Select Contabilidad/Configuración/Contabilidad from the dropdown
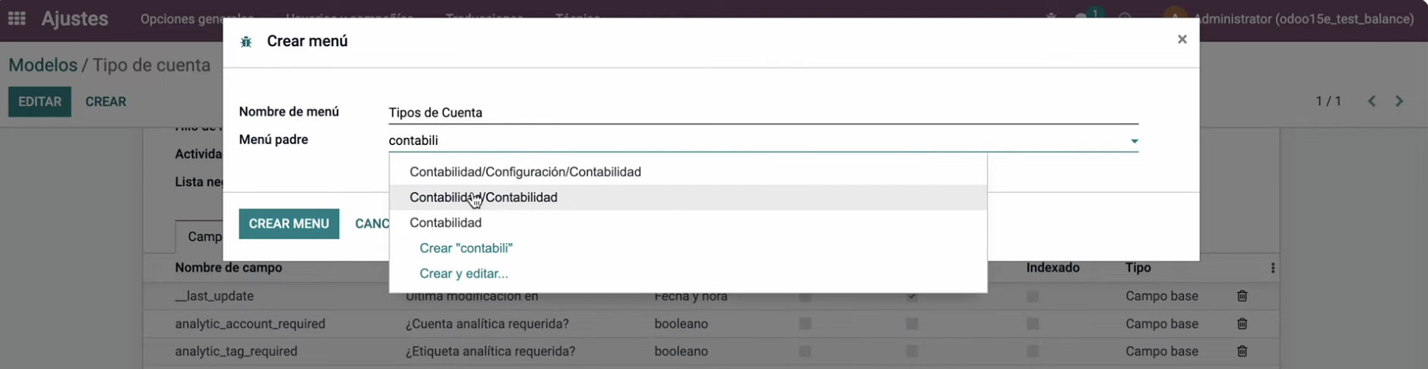 pos(525,172)
